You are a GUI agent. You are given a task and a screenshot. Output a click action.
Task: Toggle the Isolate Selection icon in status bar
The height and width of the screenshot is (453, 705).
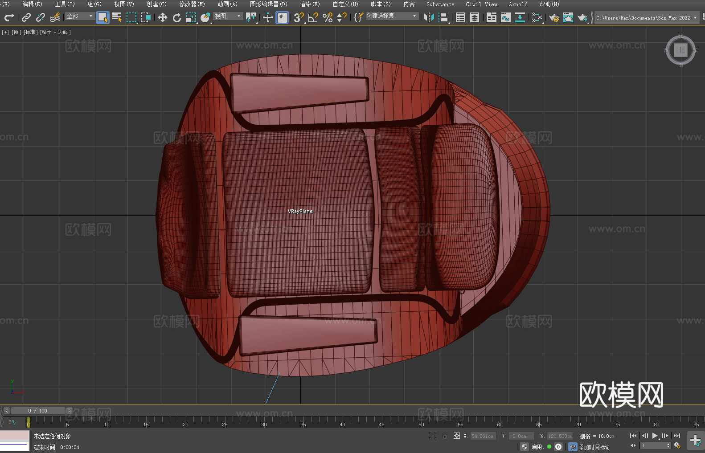(x=432, y=436)
